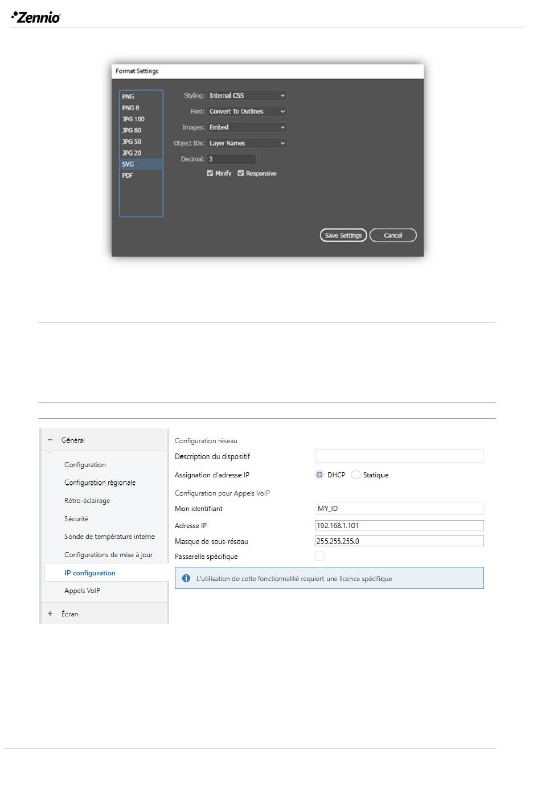Open Object IDs dropdown Layer Names
This screenshot has height=785, width=541.
click(247, 144)
